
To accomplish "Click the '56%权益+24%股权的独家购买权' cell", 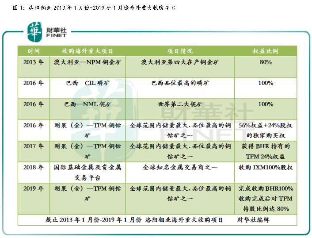I will [266, 131].
